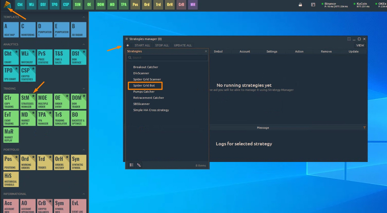Open the Strategies Manager tile in Trading
The width and height of the screenshot is (387, 213).
click(28, 101)
